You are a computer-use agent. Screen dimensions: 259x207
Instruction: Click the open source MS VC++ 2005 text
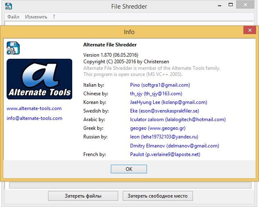click(133, 74)
